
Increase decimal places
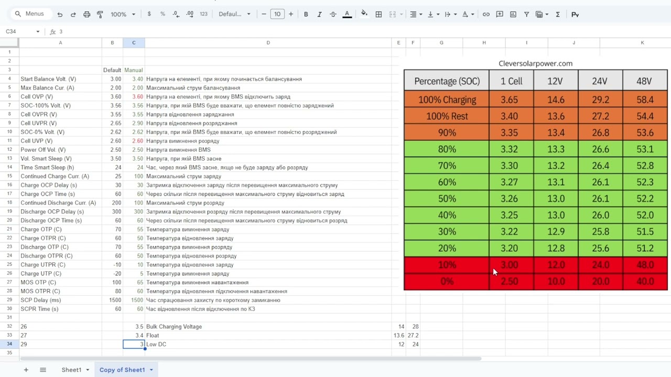pos(190,14)
